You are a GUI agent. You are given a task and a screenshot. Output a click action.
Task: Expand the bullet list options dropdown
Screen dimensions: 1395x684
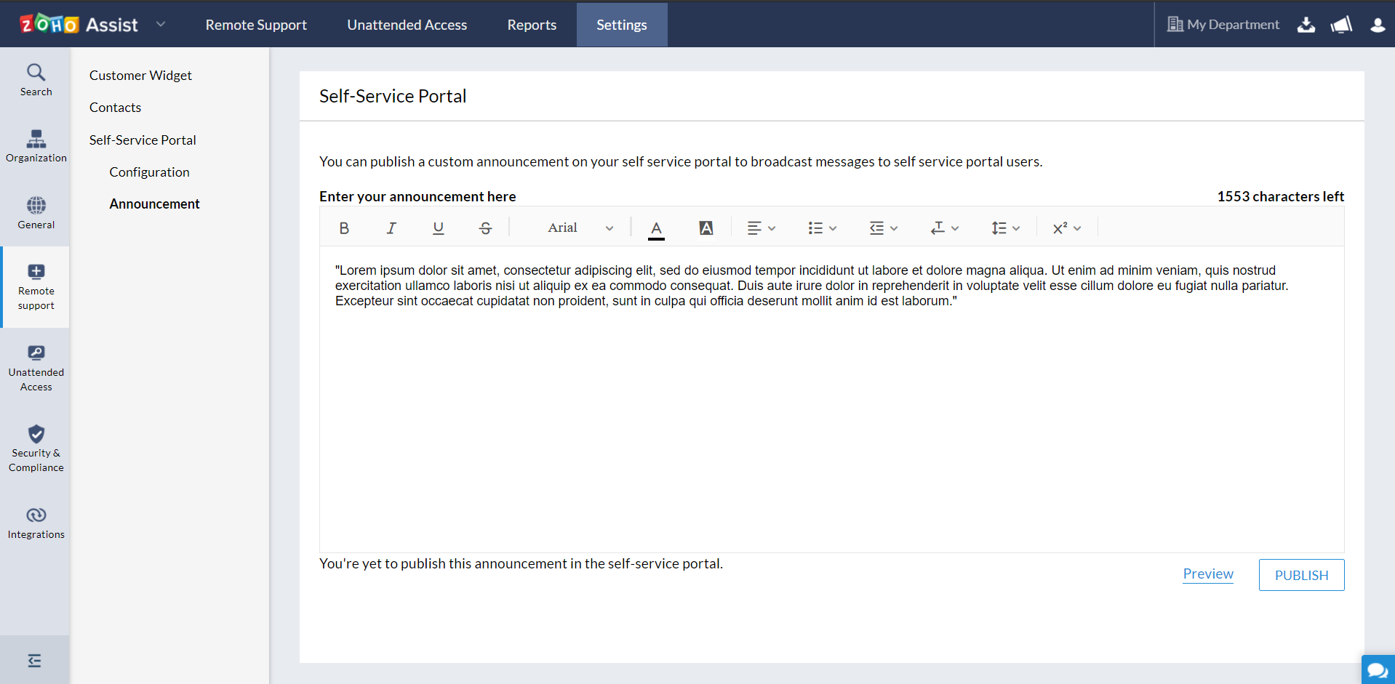[823, 228]
